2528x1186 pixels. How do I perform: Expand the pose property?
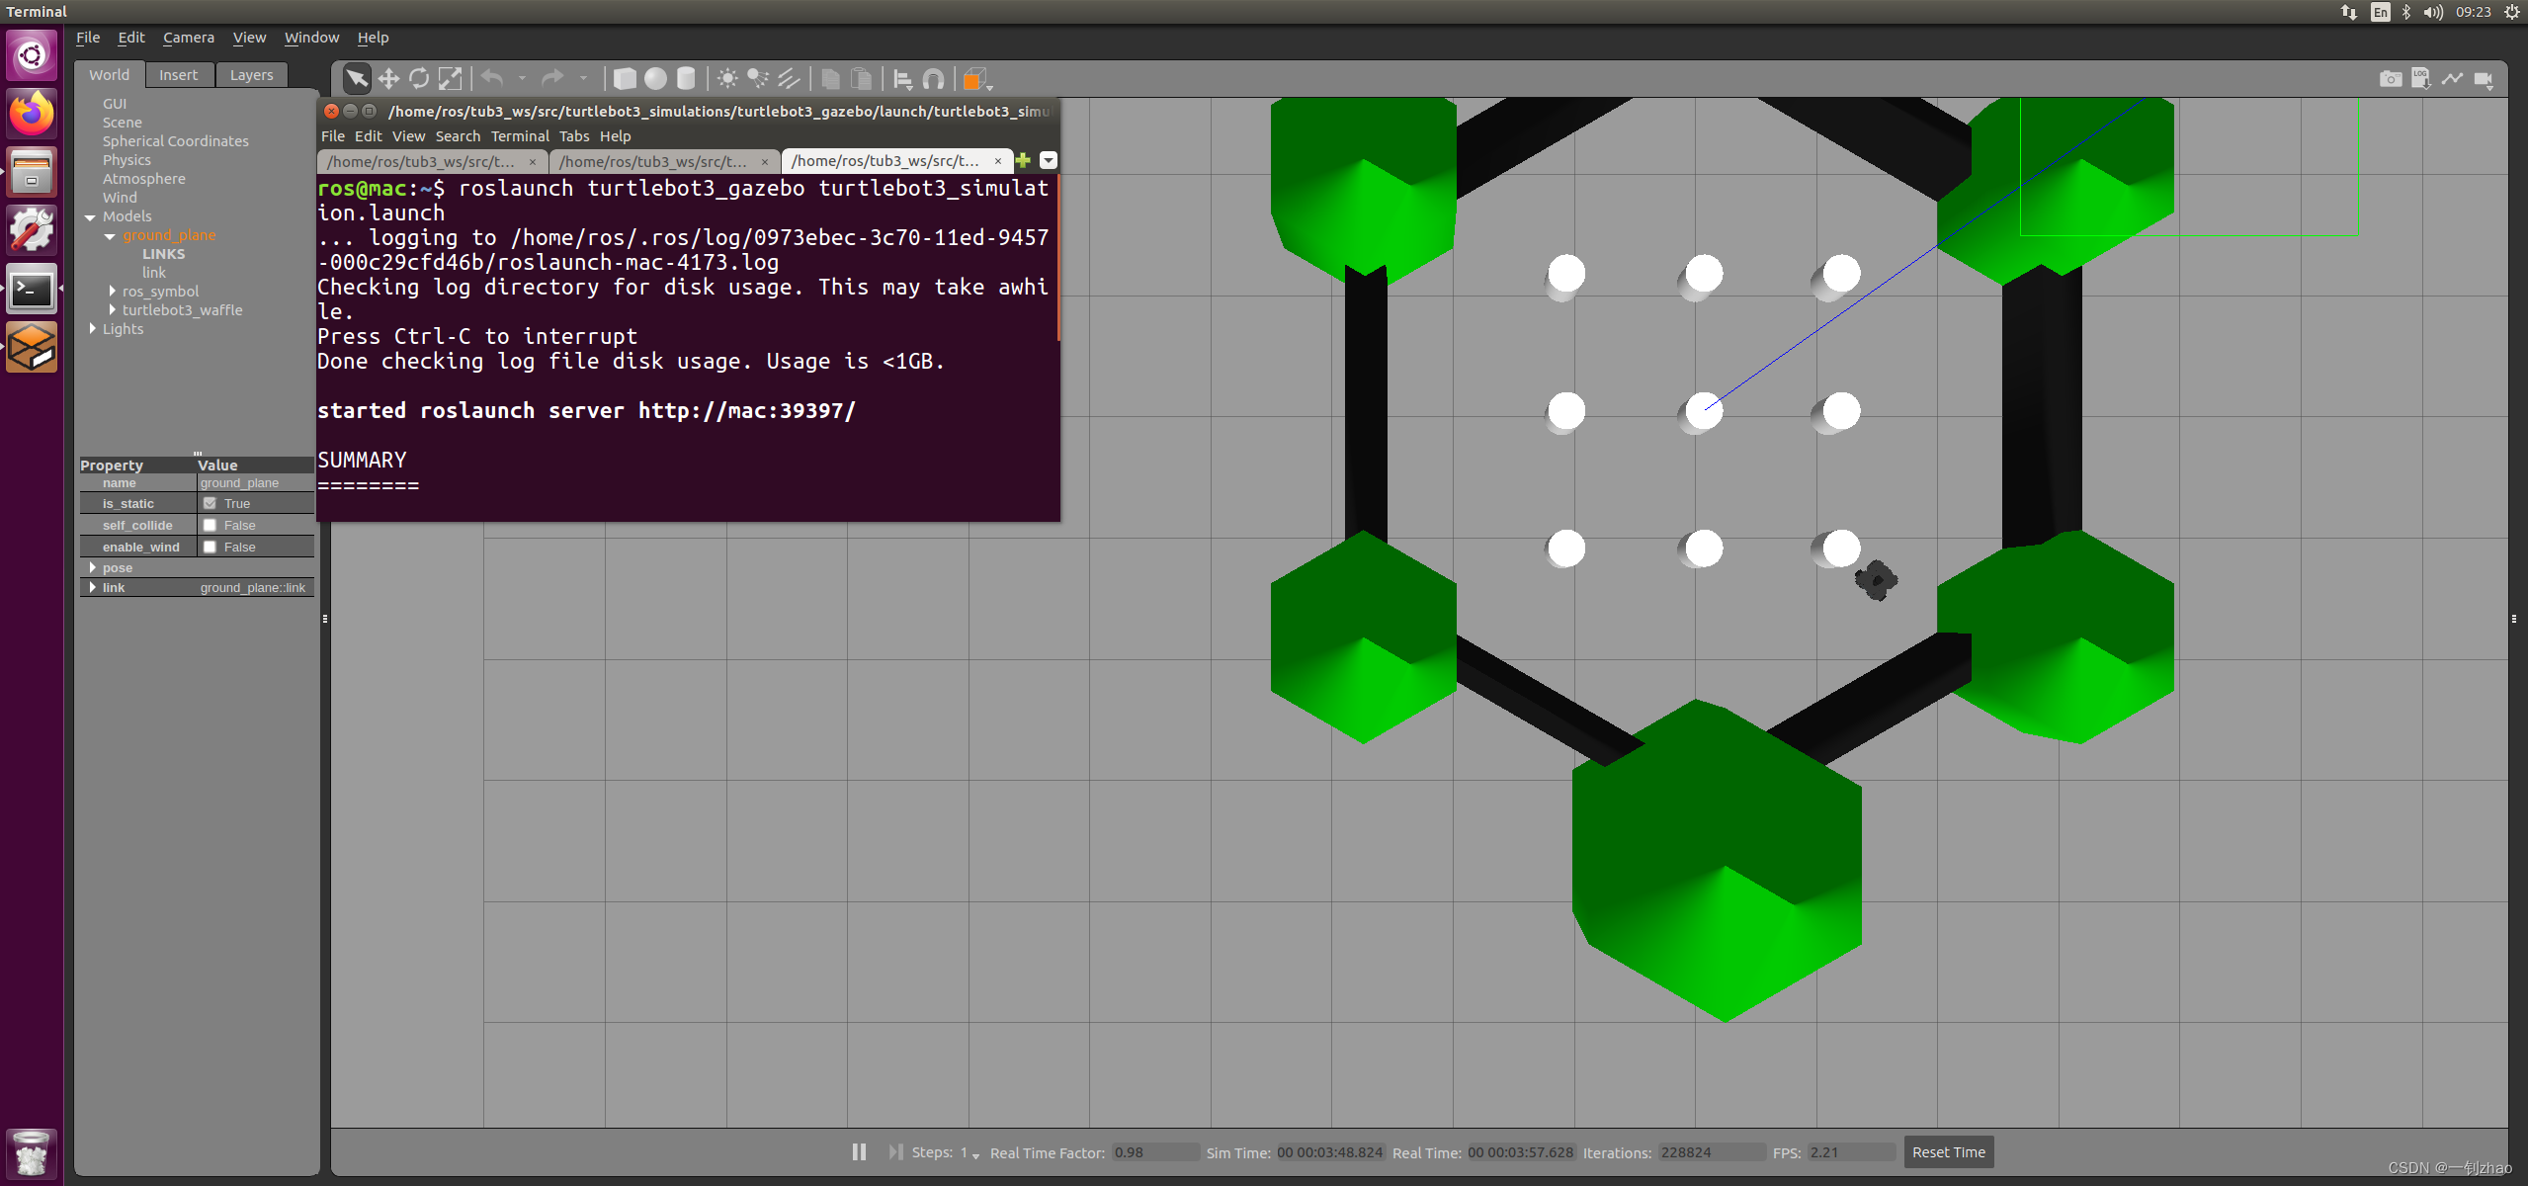93,568
